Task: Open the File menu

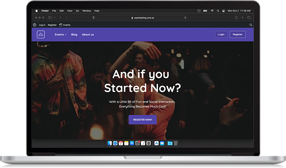Action: click(54, 11)
